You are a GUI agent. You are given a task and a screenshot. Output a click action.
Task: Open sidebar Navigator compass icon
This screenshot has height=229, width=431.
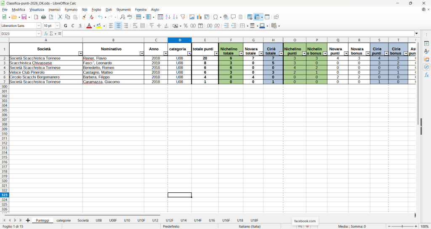click(426, 67)
